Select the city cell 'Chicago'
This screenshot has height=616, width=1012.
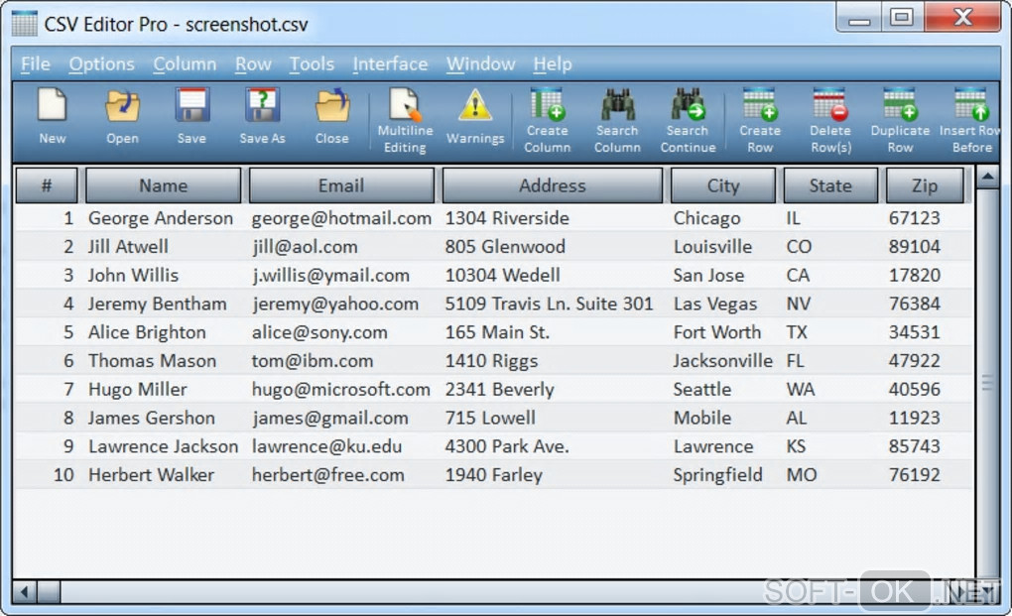[706, 218]
